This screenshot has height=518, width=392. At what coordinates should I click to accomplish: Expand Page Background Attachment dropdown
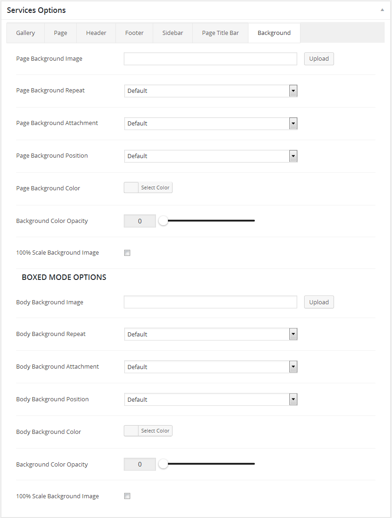point(211,124)
